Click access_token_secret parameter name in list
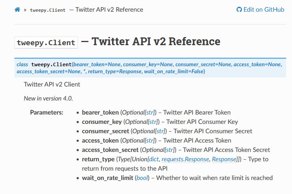The image size is (292, 194). click(x=110, y=150)
